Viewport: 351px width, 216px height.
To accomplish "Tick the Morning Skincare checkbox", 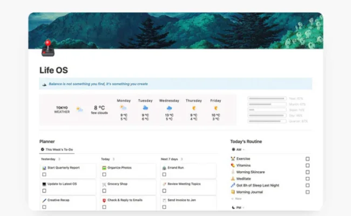I will (x=307, y=172).
